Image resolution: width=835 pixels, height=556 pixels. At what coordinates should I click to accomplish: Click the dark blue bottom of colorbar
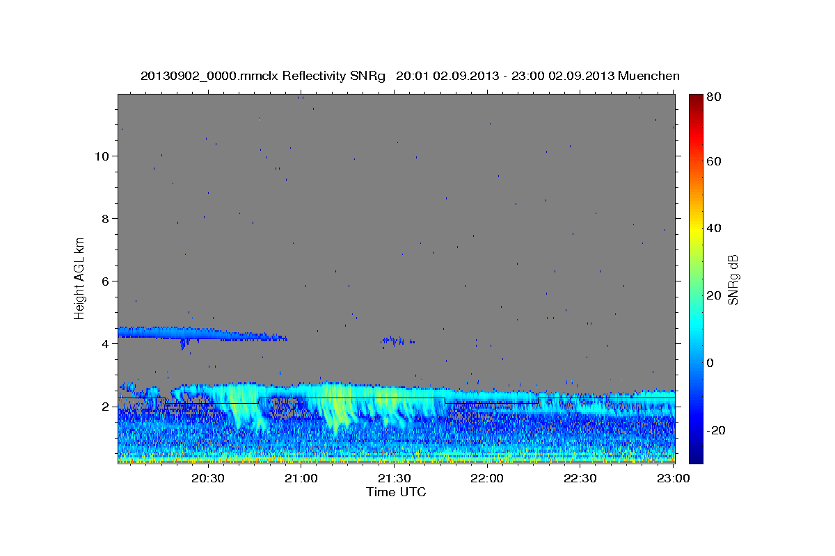[696, 455]
